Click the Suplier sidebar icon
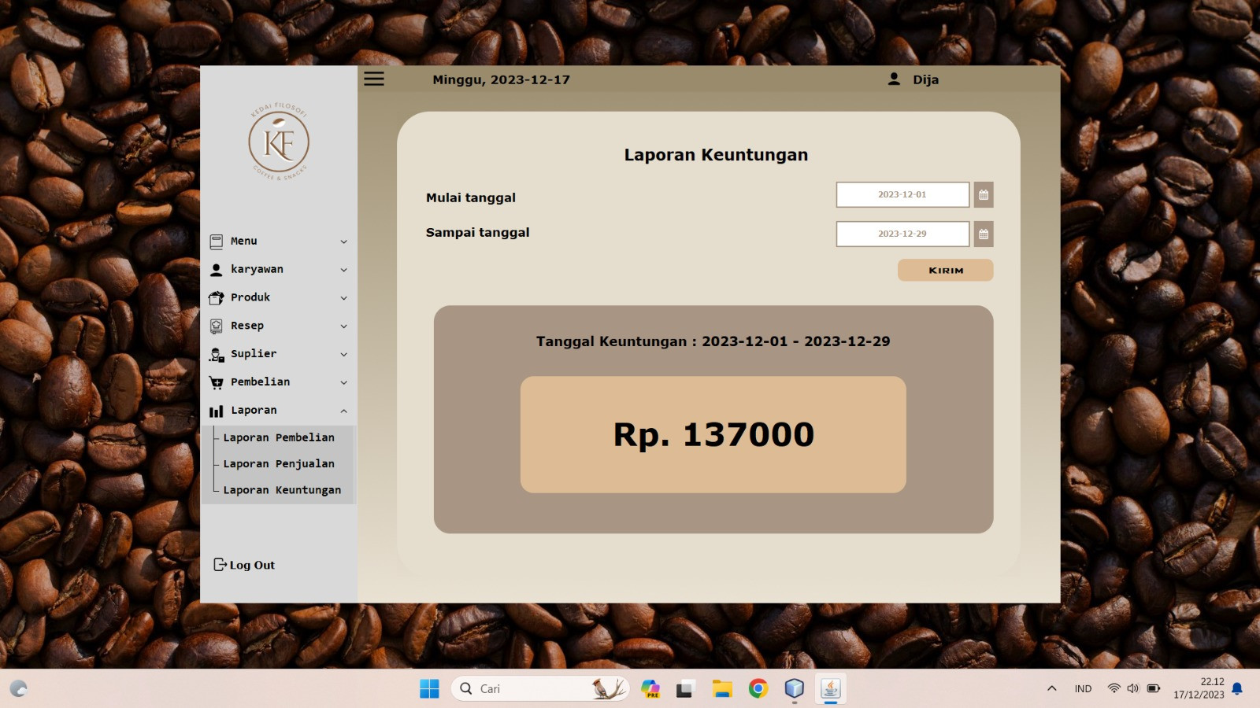 pos(217,355)
